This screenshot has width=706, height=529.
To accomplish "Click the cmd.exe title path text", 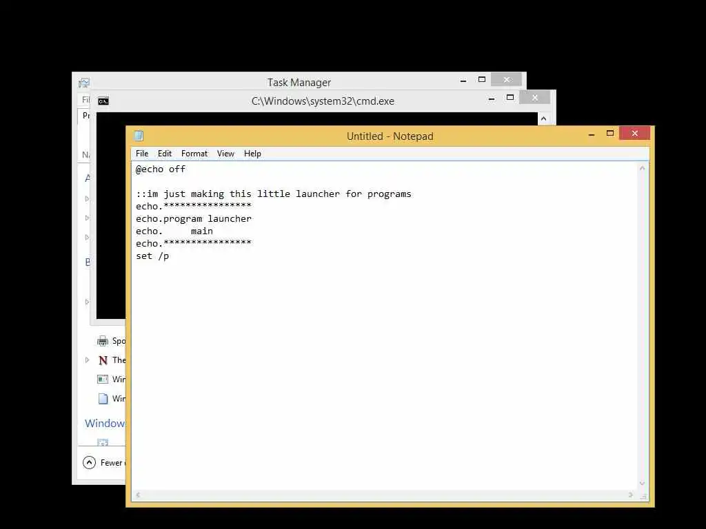I will pyautogui.click(x=323, y=101).
